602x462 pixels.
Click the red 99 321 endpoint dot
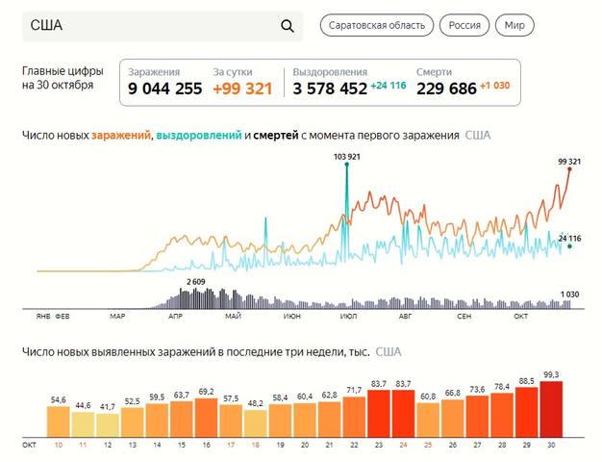[x=570, y=169]
